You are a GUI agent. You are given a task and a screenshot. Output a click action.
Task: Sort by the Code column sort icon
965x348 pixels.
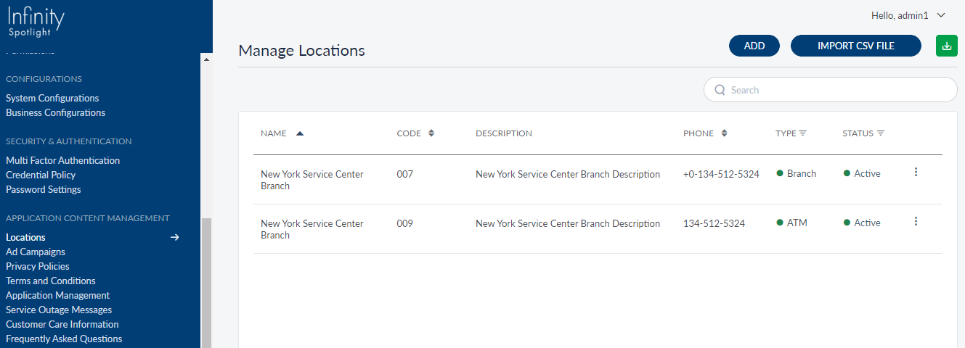(x=431, y=133)
